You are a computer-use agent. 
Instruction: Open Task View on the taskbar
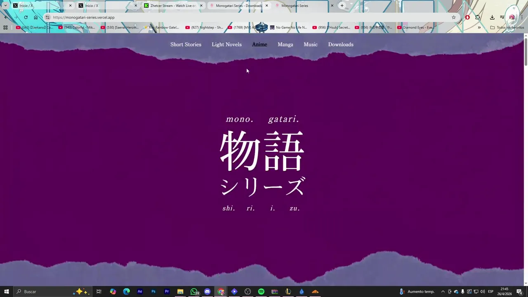(99, 292)
